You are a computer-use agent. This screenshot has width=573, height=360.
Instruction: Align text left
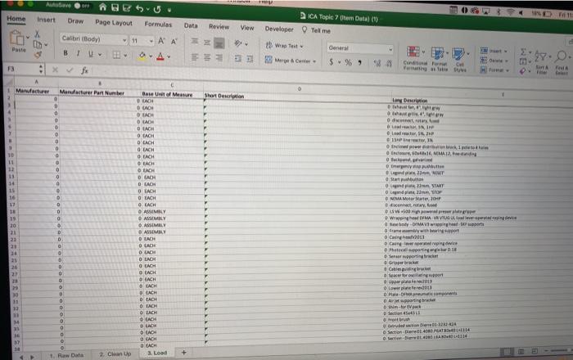(x=195, y=57)
